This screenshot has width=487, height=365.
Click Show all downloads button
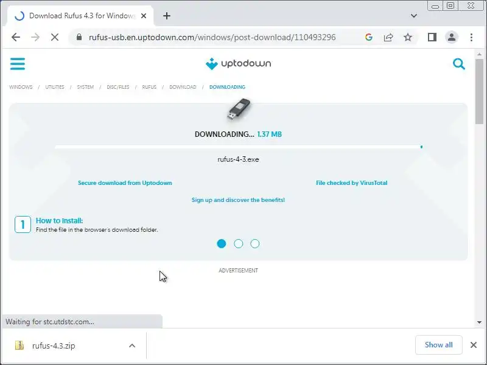point(438,345)
